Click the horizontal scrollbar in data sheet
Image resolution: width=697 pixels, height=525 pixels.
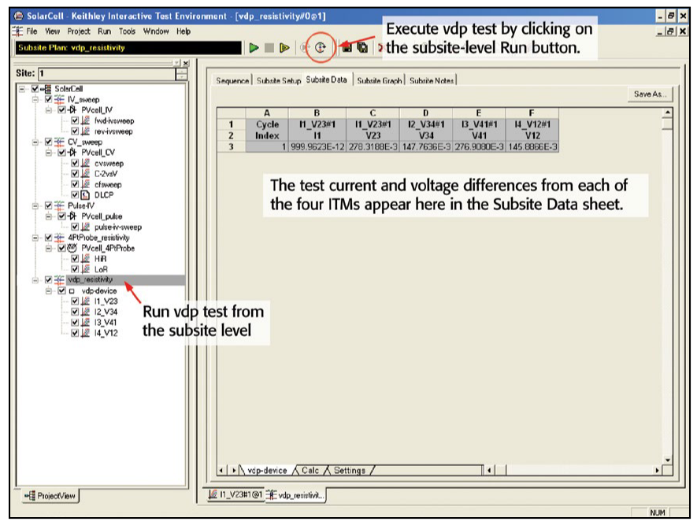pyautogui.click(x=567, y=471)
